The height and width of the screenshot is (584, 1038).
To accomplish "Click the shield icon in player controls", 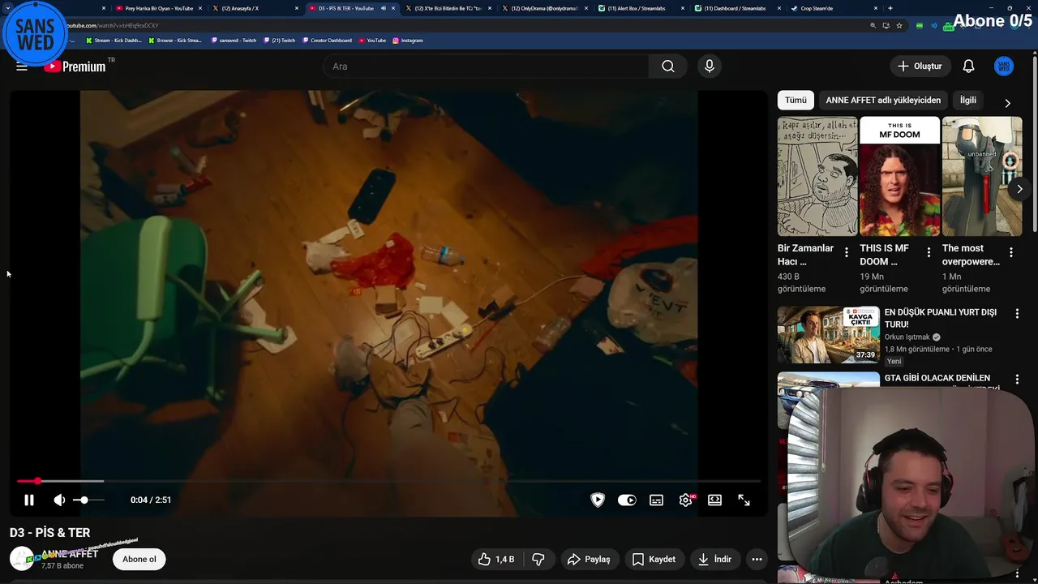I will 598,500.
